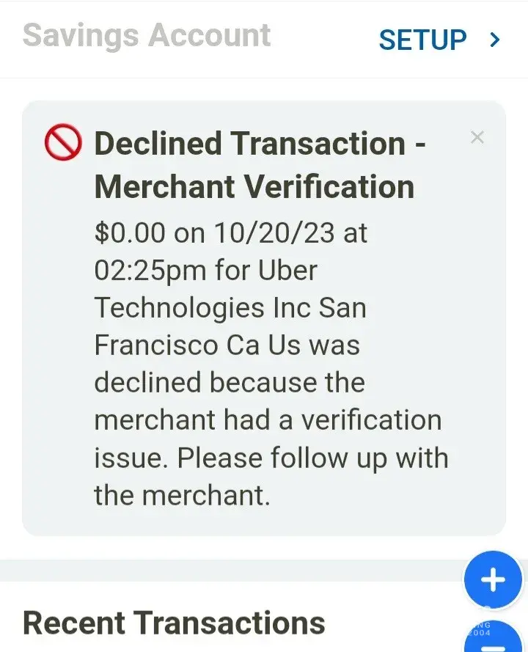
Task: Click the 02:25pm time in the alert
Action: tap(150, 271)
